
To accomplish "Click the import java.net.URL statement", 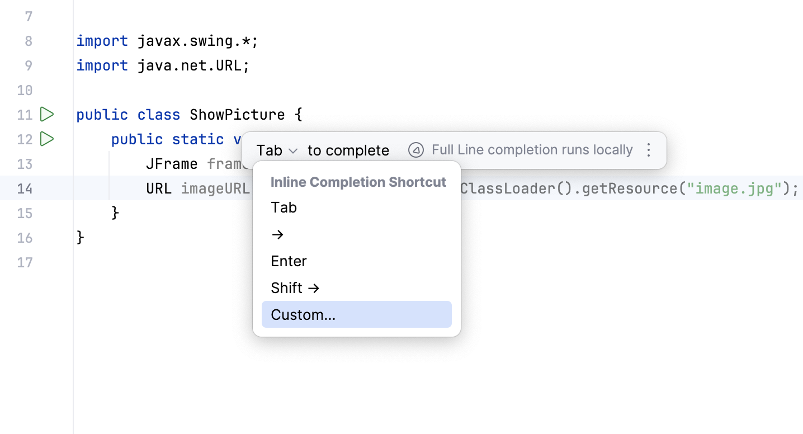I will click(162, 65).
